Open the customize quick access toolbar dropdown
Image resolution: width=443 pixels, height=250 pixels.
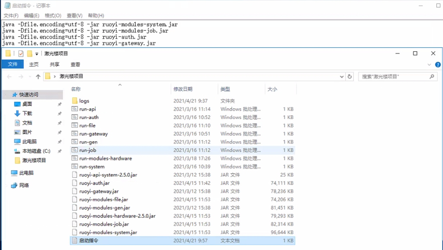point(37,54)
